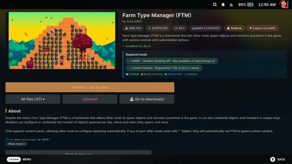Open the STEAM menu button
Image resolution: width=292 pixels, height=164 pixels.
tap(14, 159)
